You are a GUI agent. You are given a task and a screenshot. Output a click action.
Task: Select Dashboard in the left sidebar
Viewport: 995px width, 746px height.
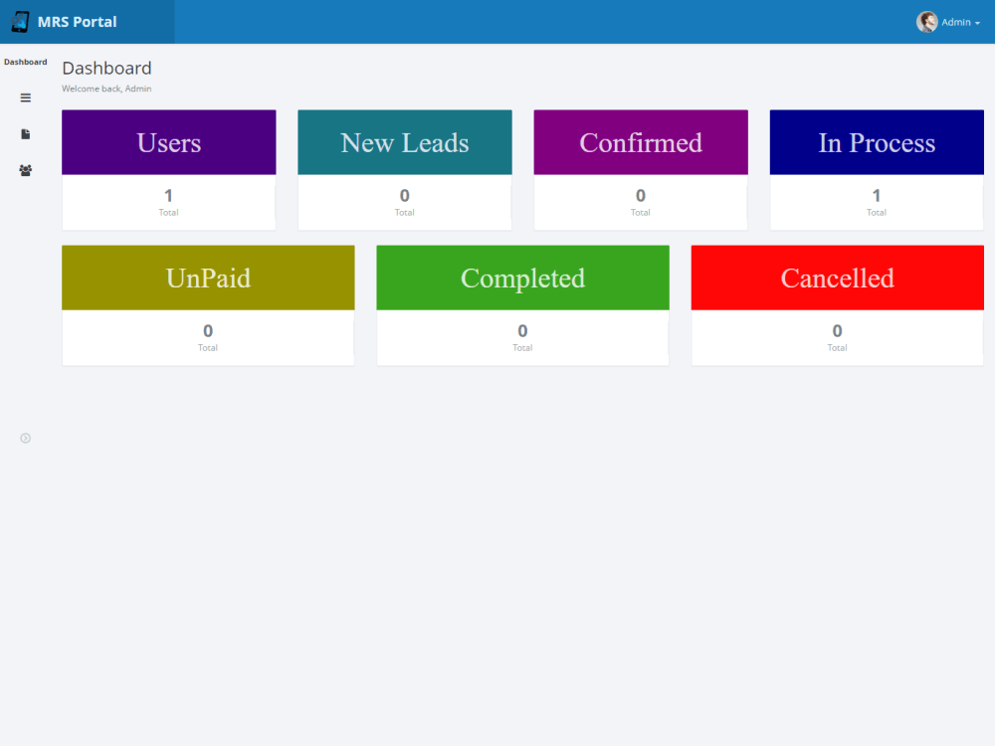coord(25,61)
